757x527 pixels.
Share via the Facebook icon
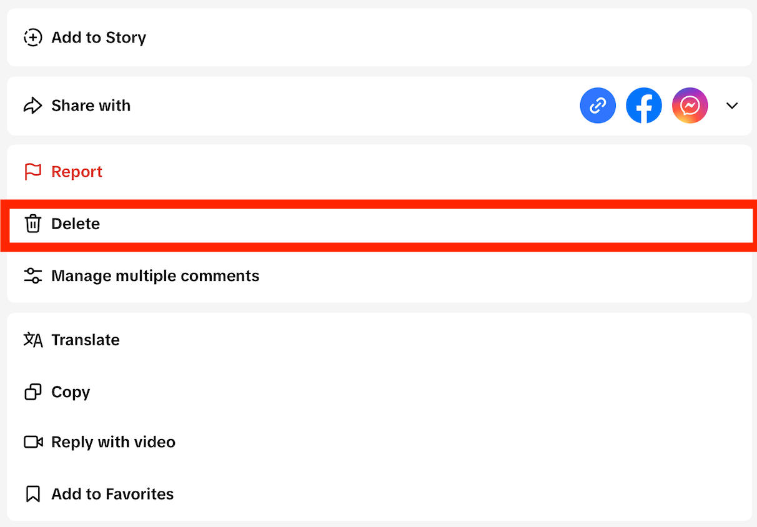(x=644, y=106)
